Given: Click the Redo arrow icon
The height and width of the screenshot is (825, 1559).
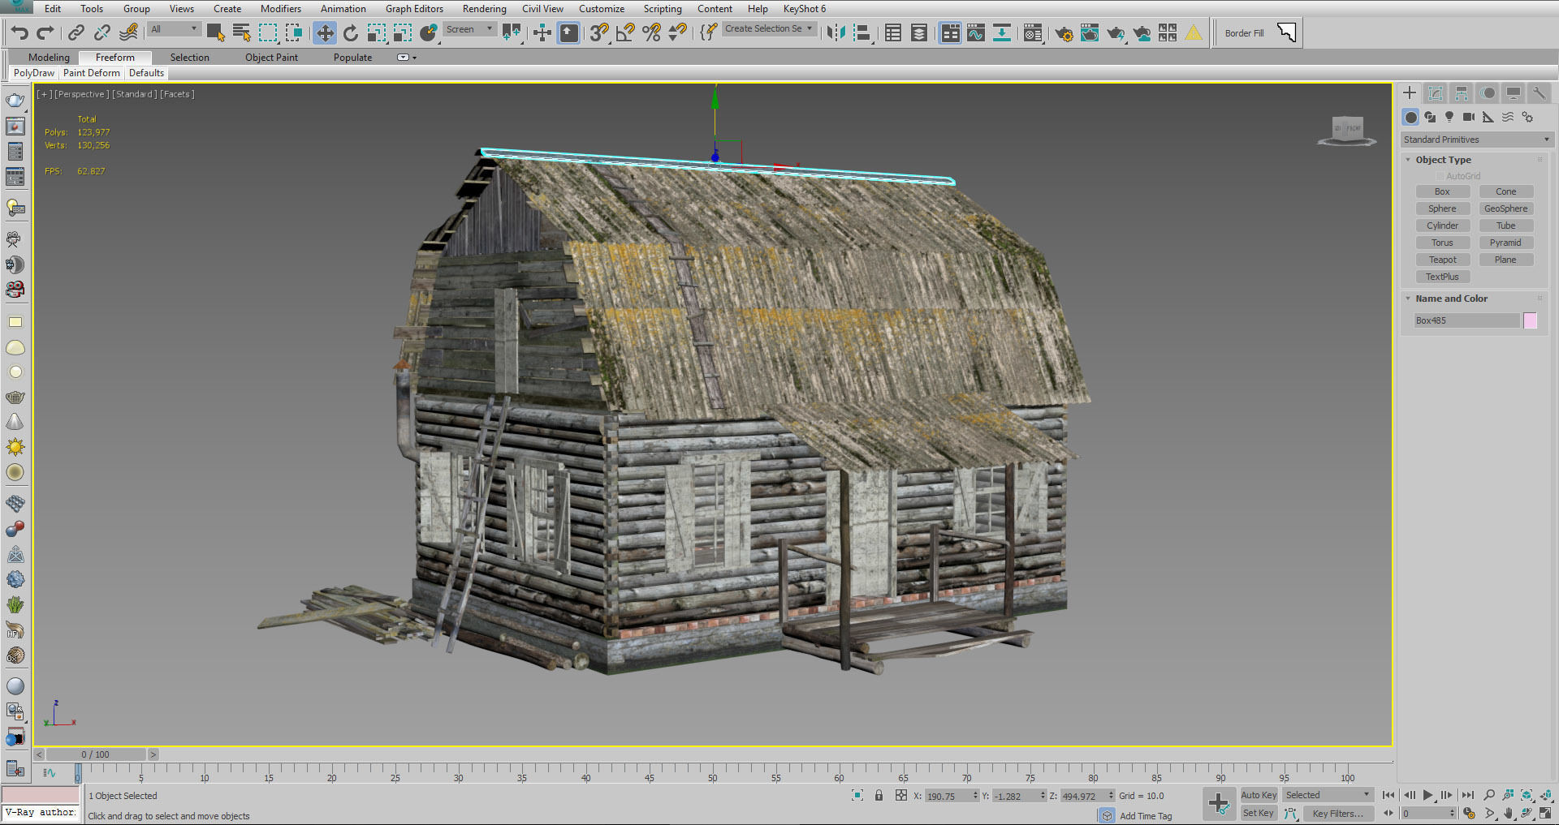Looking at the screenshot, I should (x=45, y=32).
